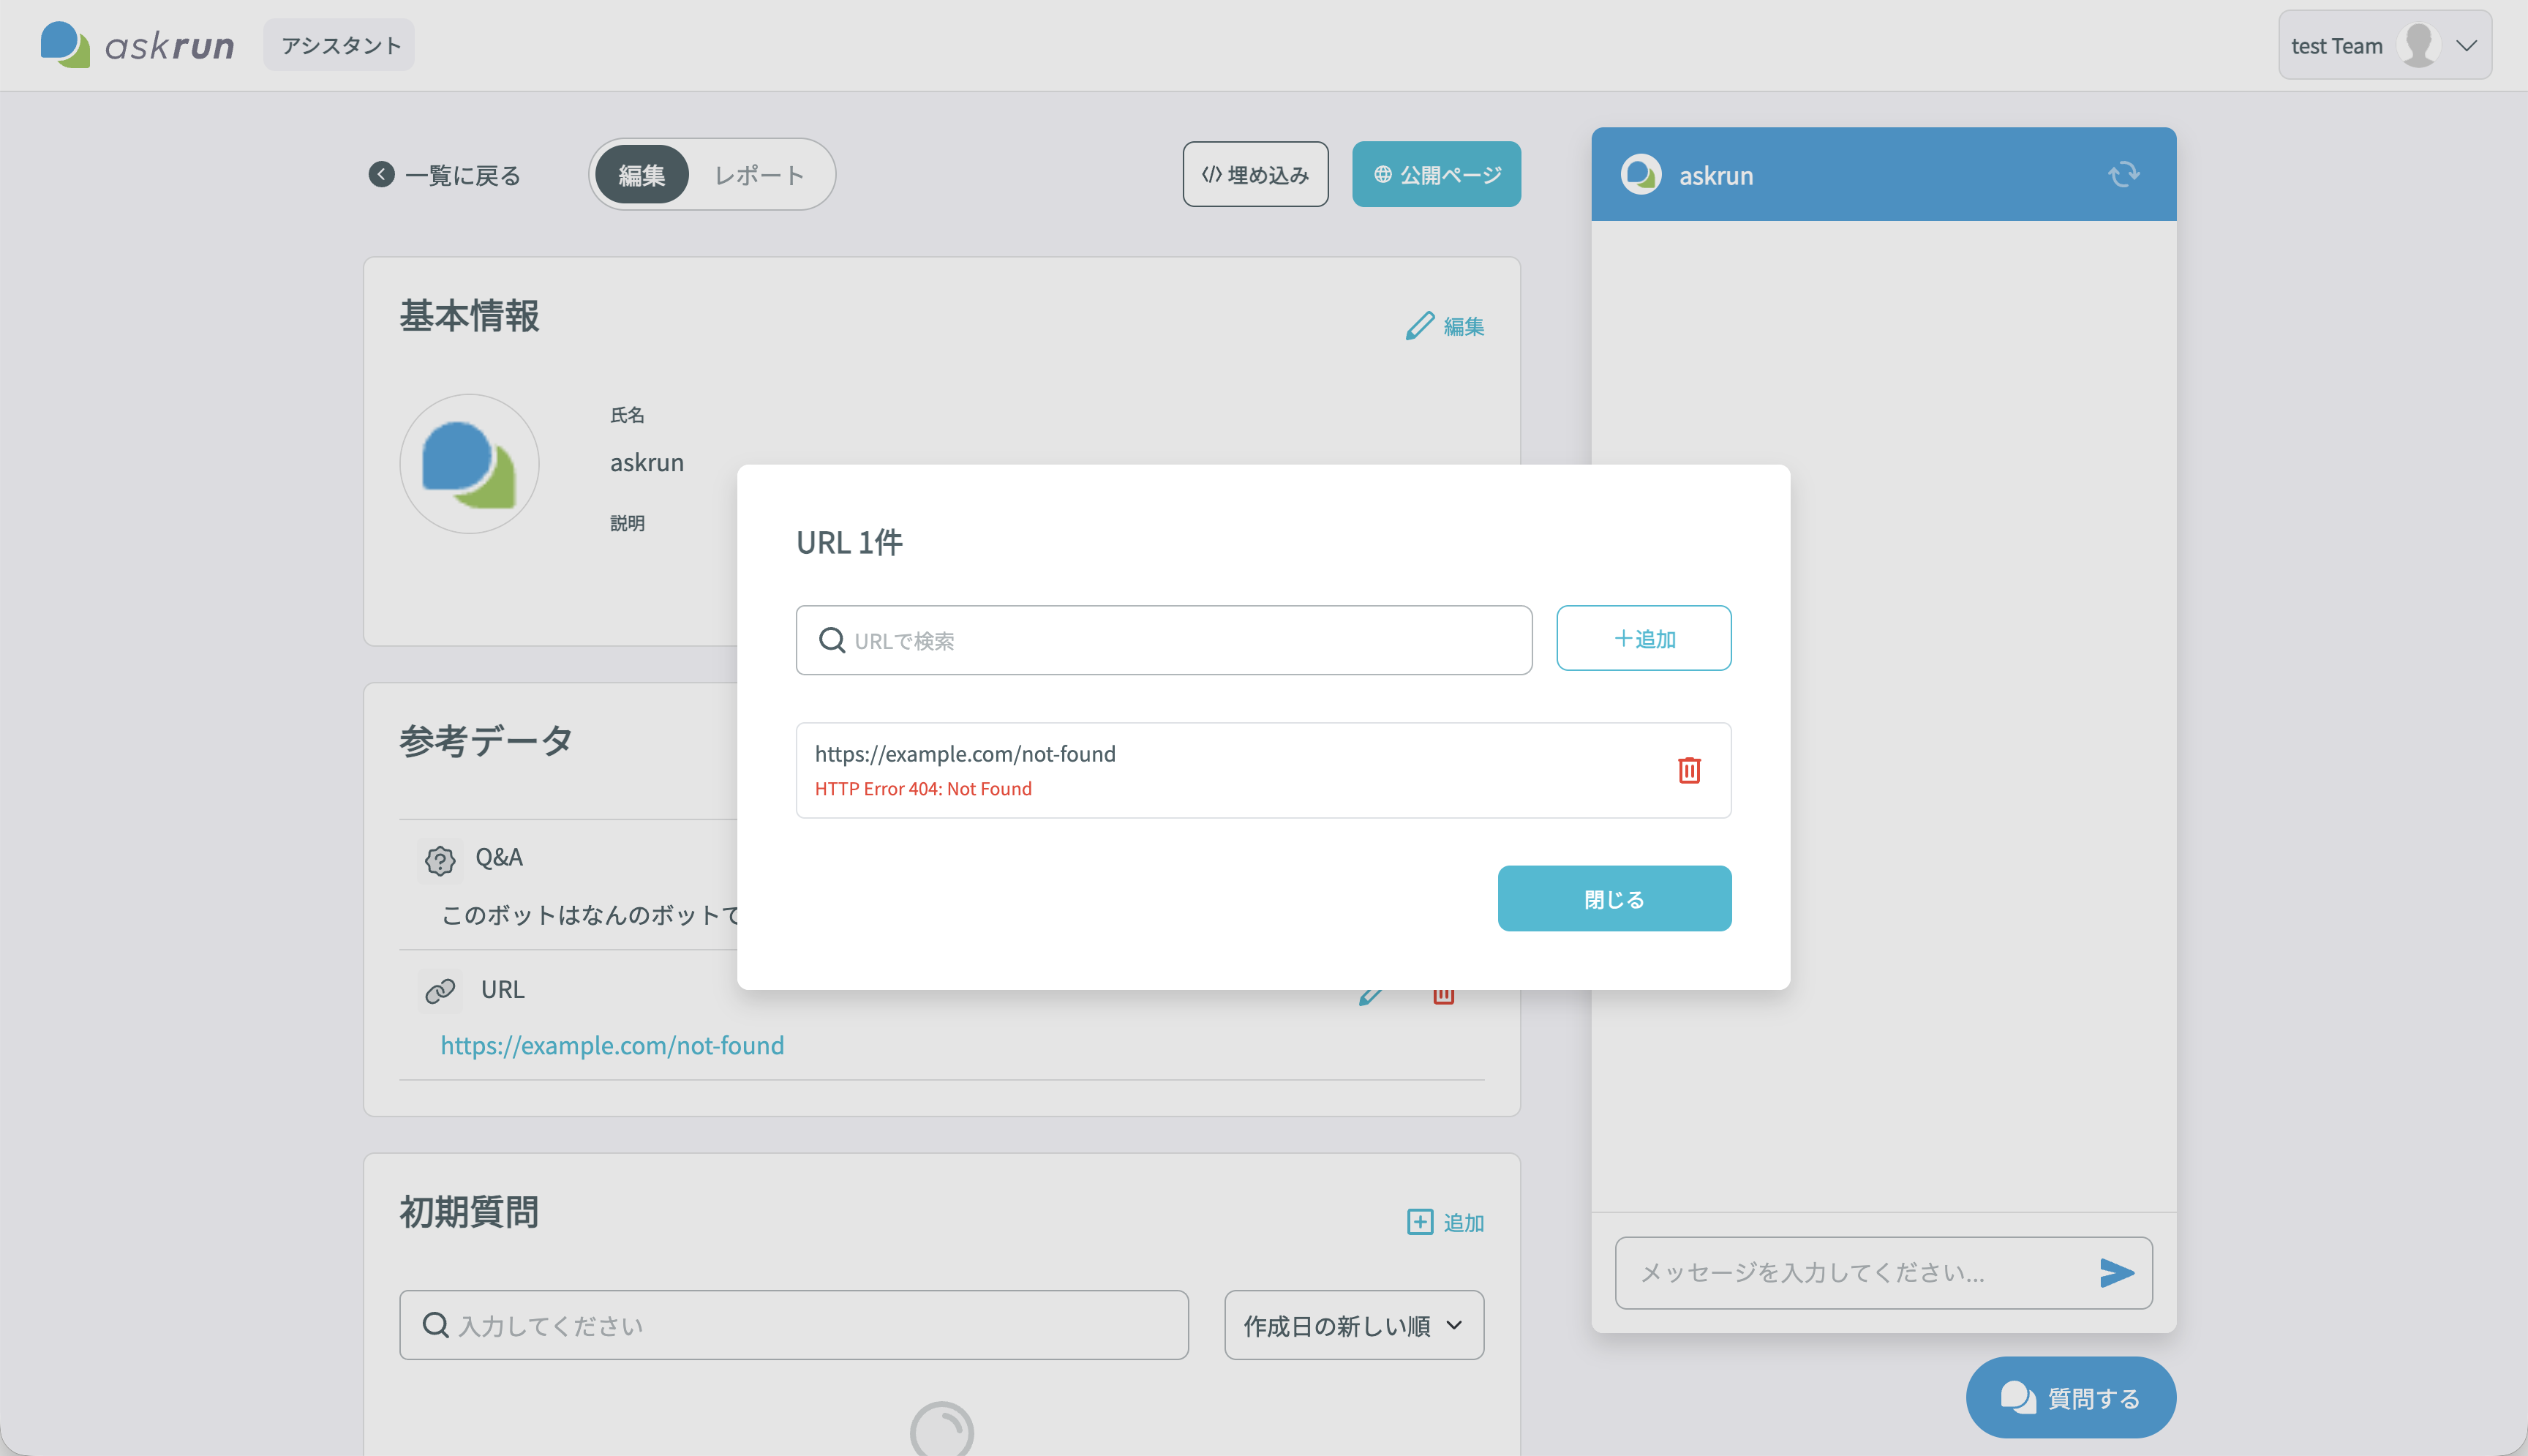Click the user avatar next to test Team
The image size is (2528, 1456).
(2419, 45)
